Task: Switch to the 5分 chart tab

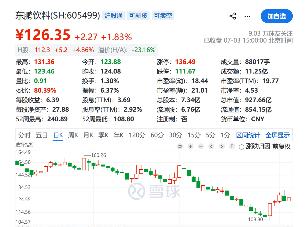Action: point(211,135)
